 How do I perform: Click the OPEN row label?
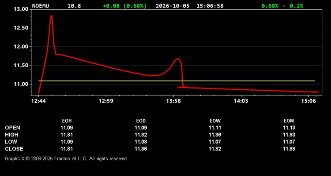(x=13, y=128)
